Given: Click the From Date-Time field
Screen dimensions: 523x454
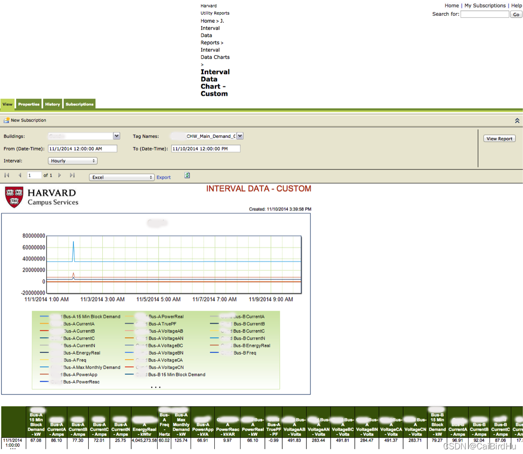Looking at the screenshot, I should [82, 149].
